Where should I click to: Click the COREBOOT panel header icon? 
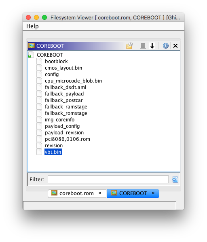click(x=32, y=46)
